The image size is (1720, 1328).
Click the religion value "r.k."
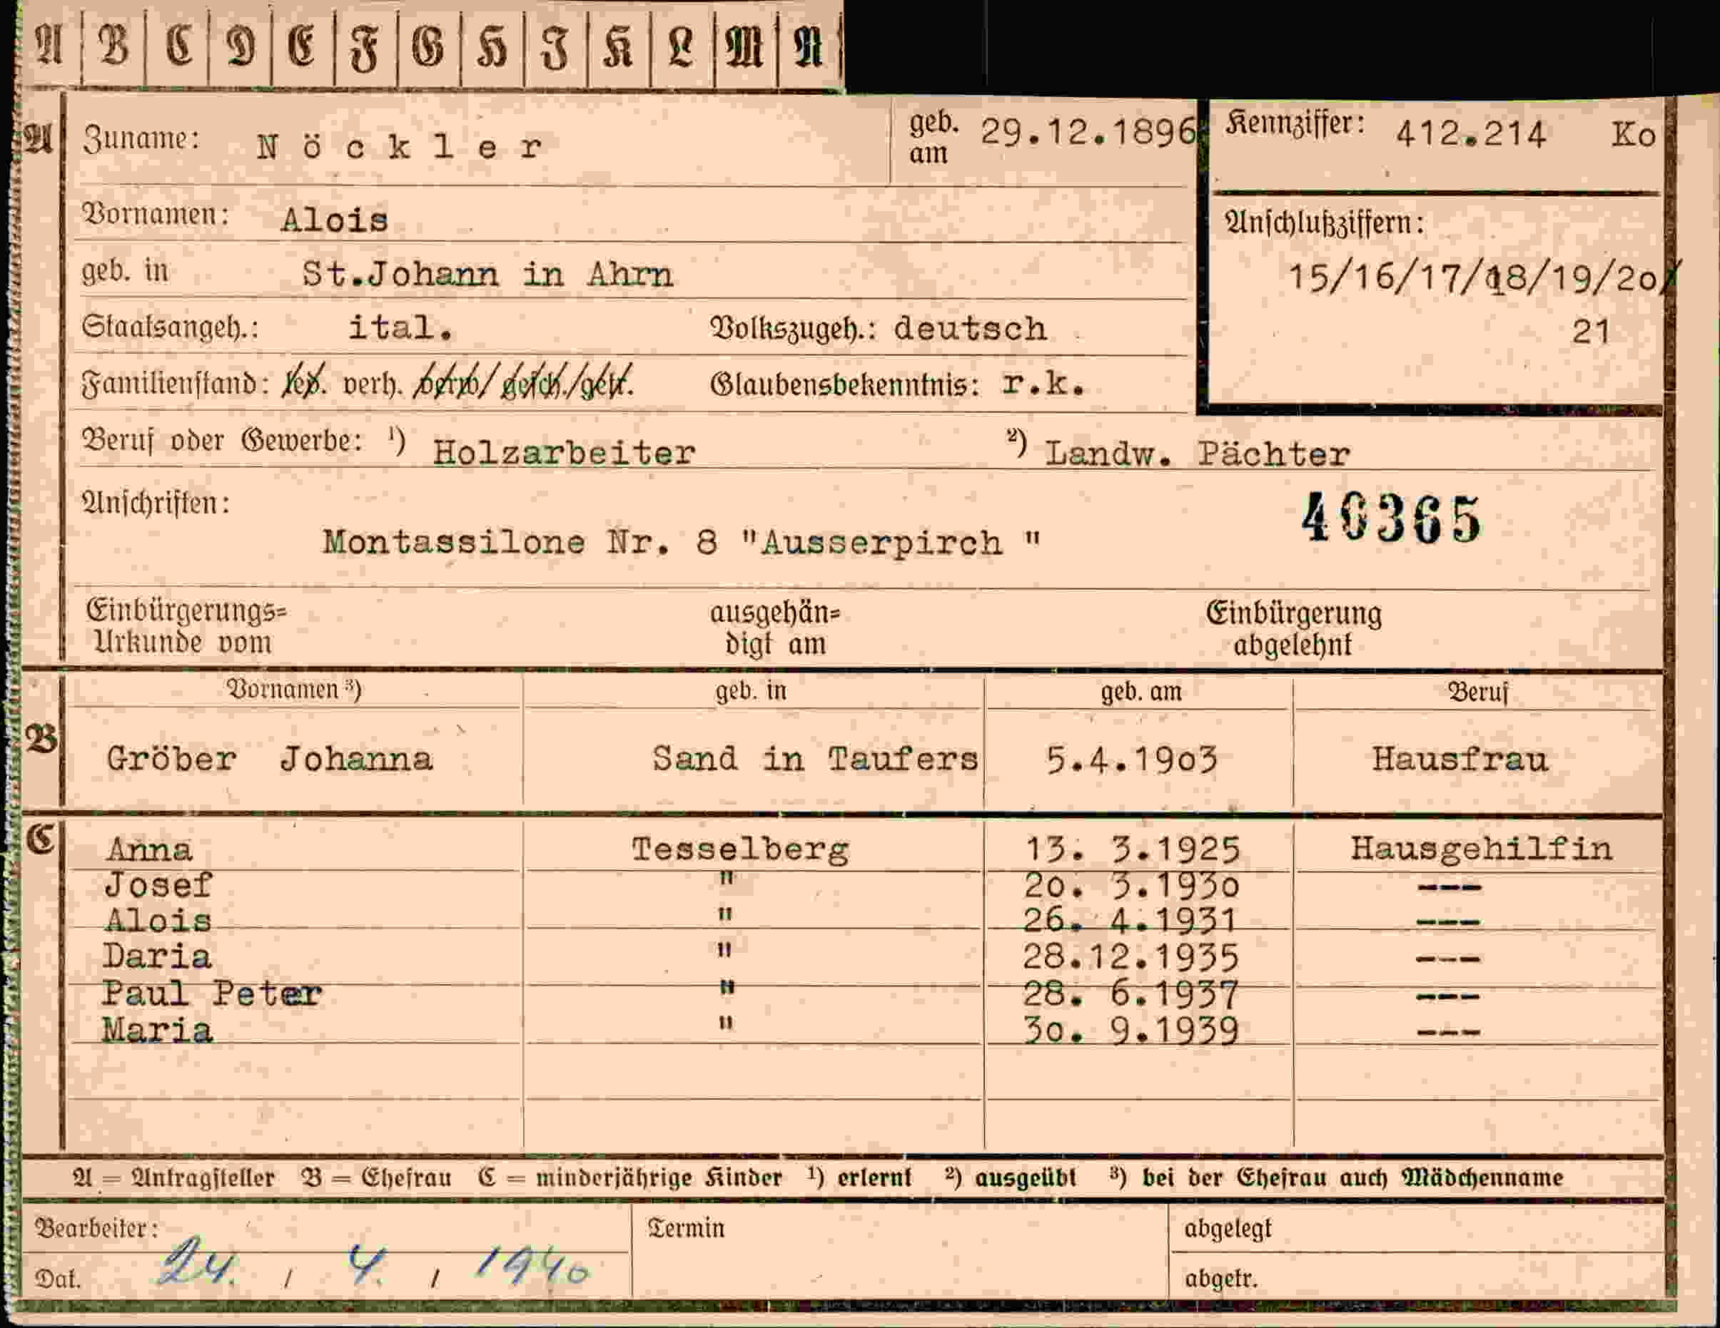[x=1043, y=384]
